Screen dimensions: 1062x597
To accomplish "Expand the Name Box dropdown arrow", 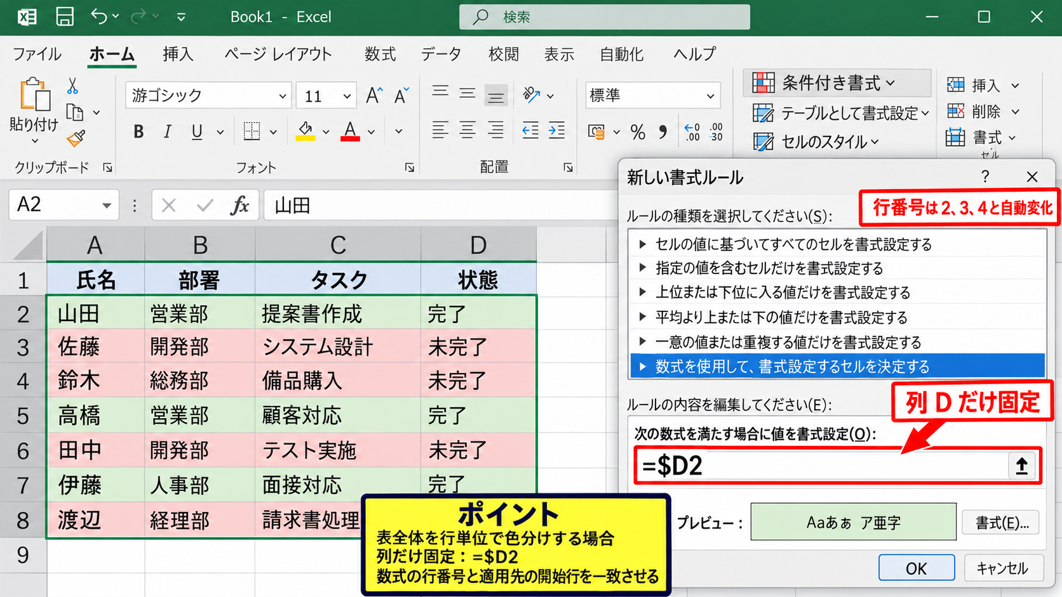I will (106, 206).
